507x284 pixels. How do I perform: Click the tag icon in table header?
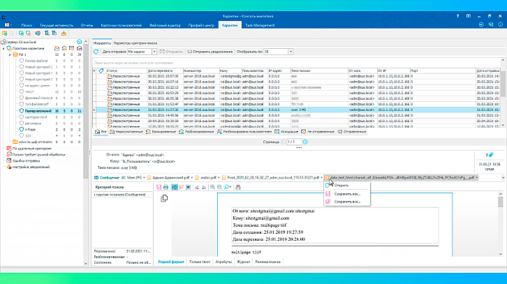tap(102, 70)
